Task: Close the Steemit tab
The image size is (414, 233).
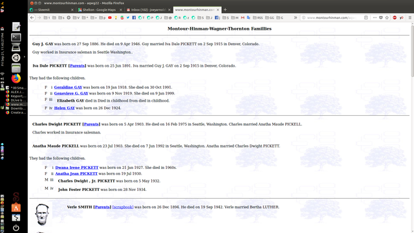Action: point(72,10)
